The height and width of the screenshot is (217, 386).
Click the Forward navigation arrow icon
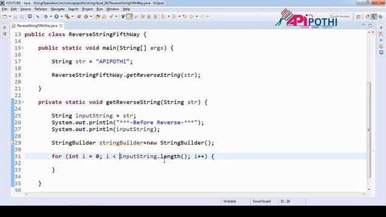point(202,16)
